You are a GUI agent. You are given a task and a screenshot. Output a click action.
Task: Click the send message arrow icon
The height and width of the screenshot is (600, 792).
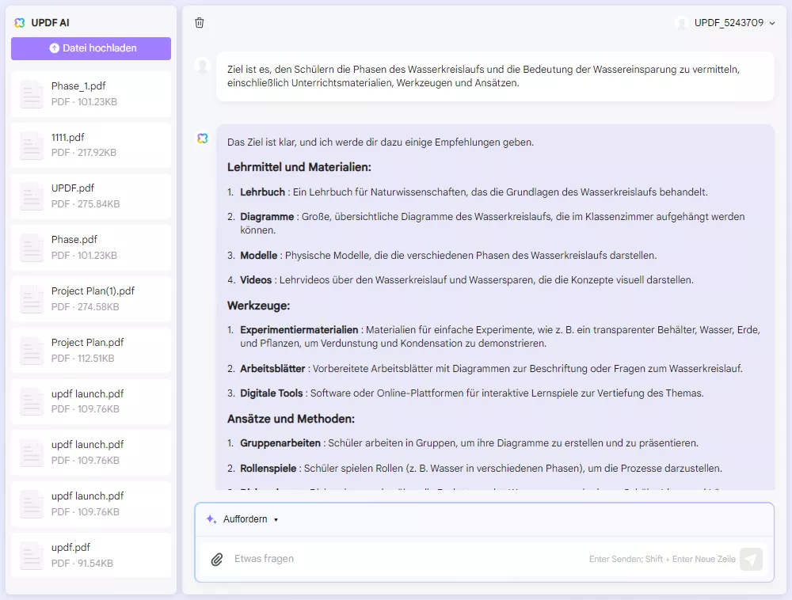[751, 559]
